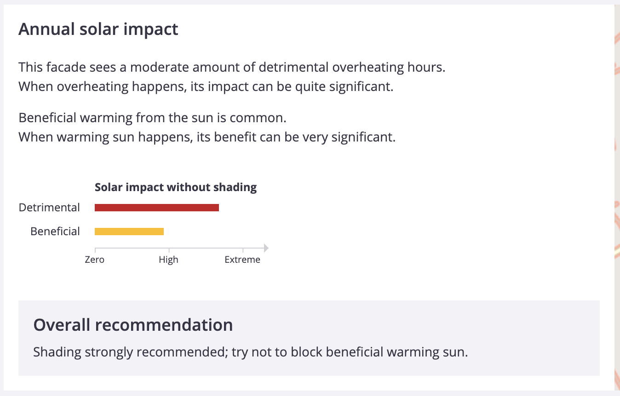Screen dimensions: 620x396
Task: Click the Overall recommendation heading
Action: click(133, 325)
